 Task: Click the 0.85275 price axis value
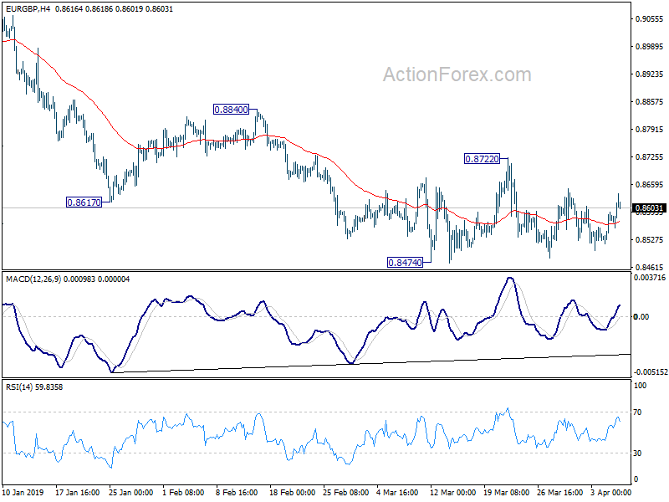[x=650, y=240]
